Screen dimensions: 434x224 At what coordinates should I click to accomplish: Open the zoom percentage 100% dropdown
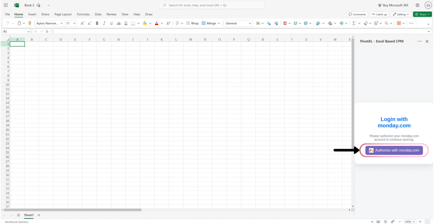410,221
